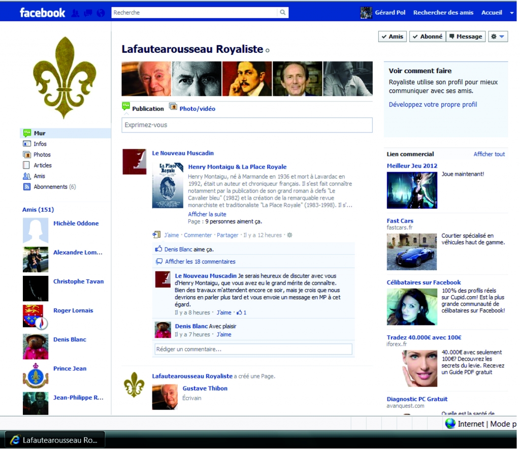The width and height of the screenshot is (520, 449).
Task: Click 'Henry Montaigu & La Place Royale' link
Action: point(238,167)
